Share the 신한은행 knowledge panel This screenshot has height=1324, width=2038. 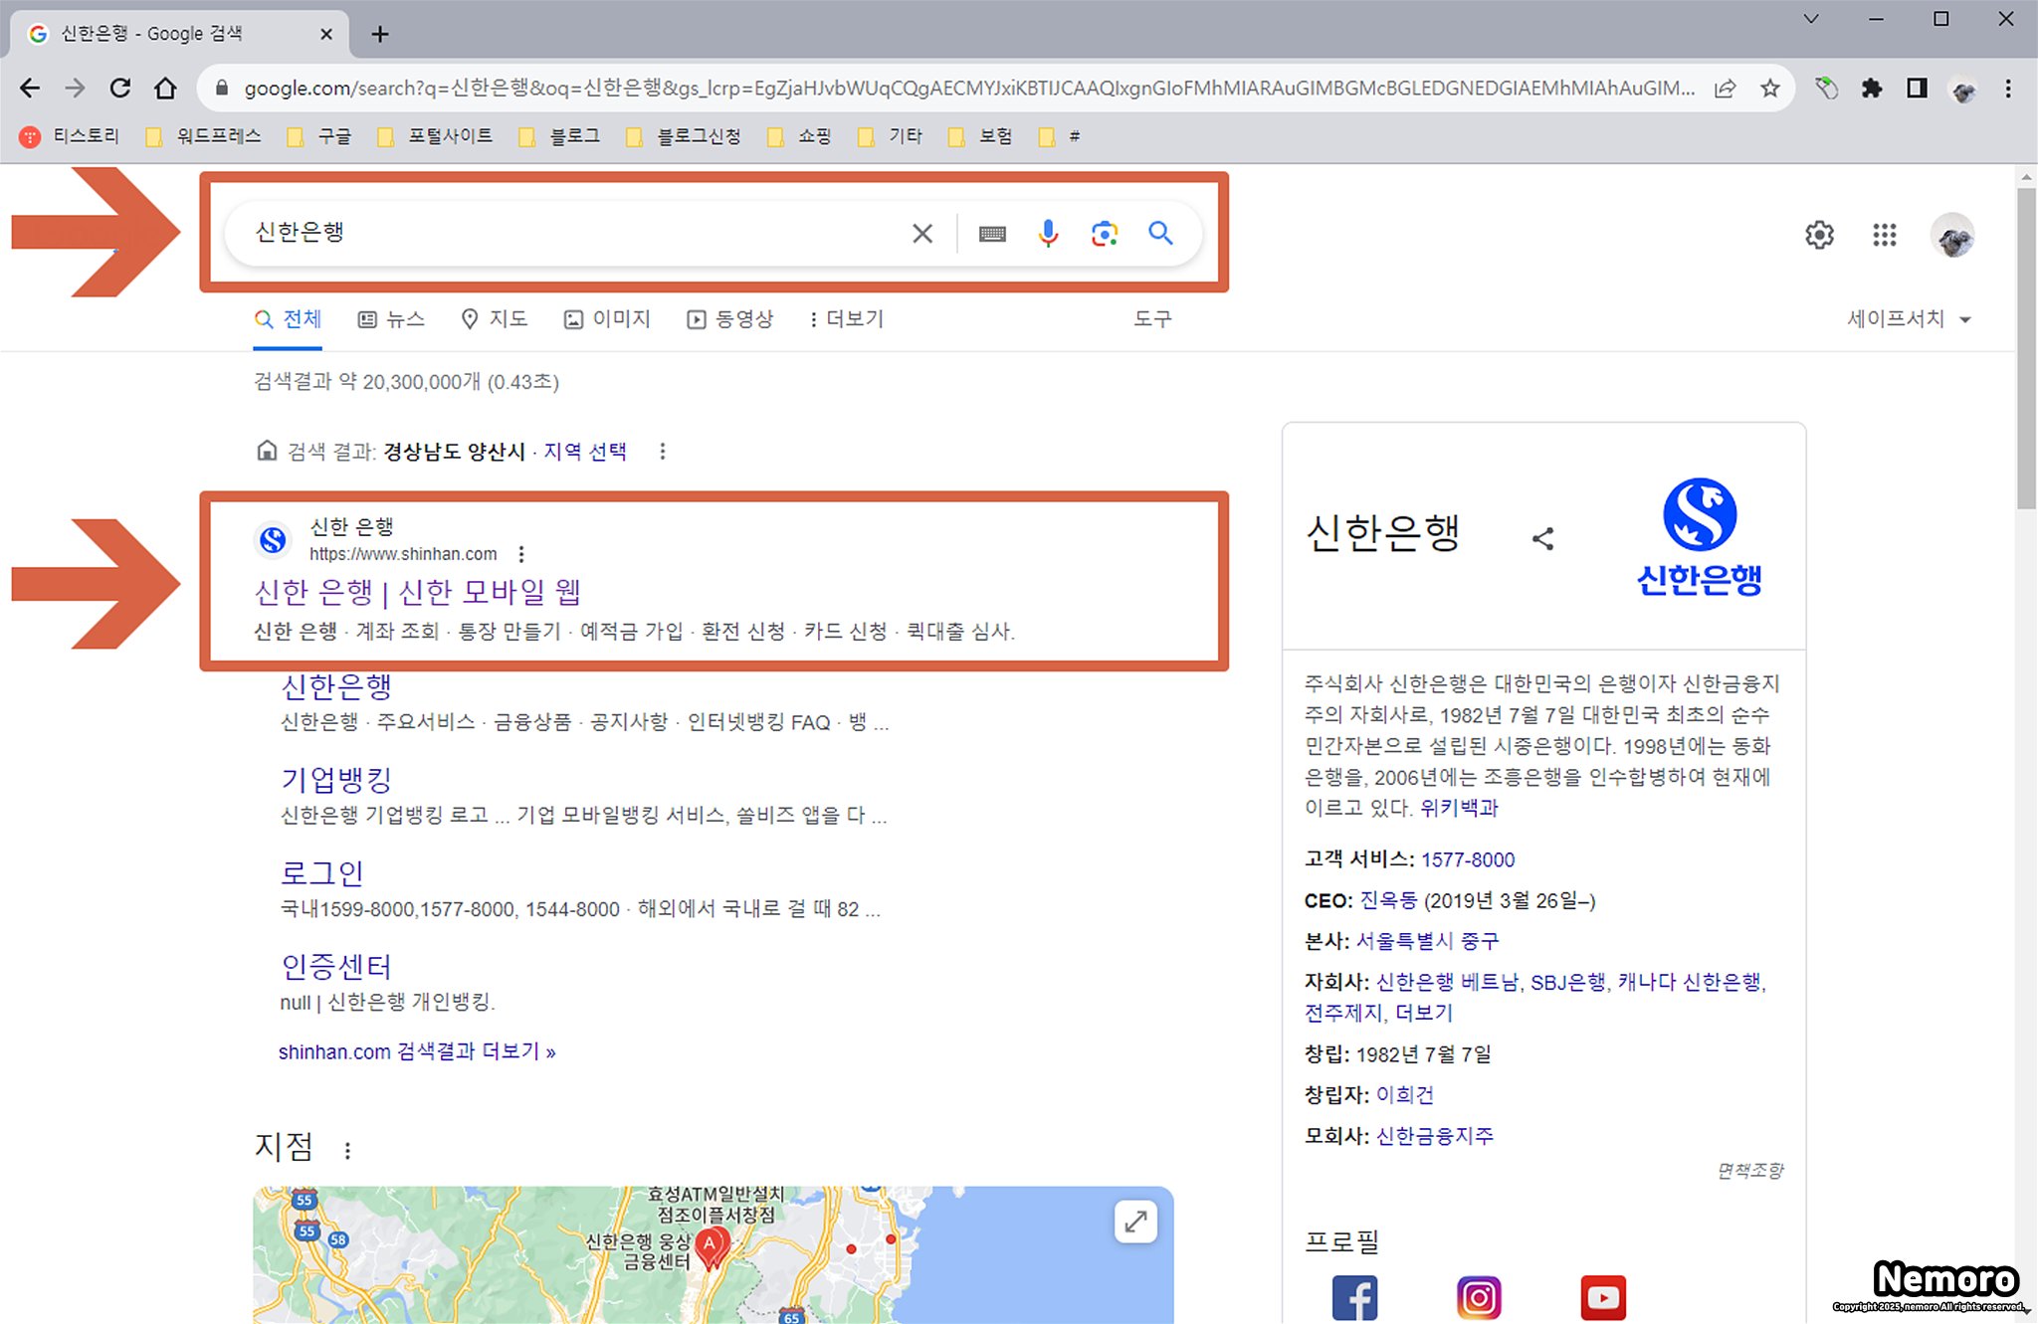(x=1542, y=539)
